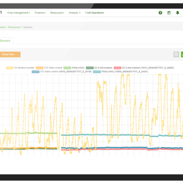Click blue 5TE Water content 10010 swatch
The height and width of the screenshot is (183, 183).
tap(36, 72)
